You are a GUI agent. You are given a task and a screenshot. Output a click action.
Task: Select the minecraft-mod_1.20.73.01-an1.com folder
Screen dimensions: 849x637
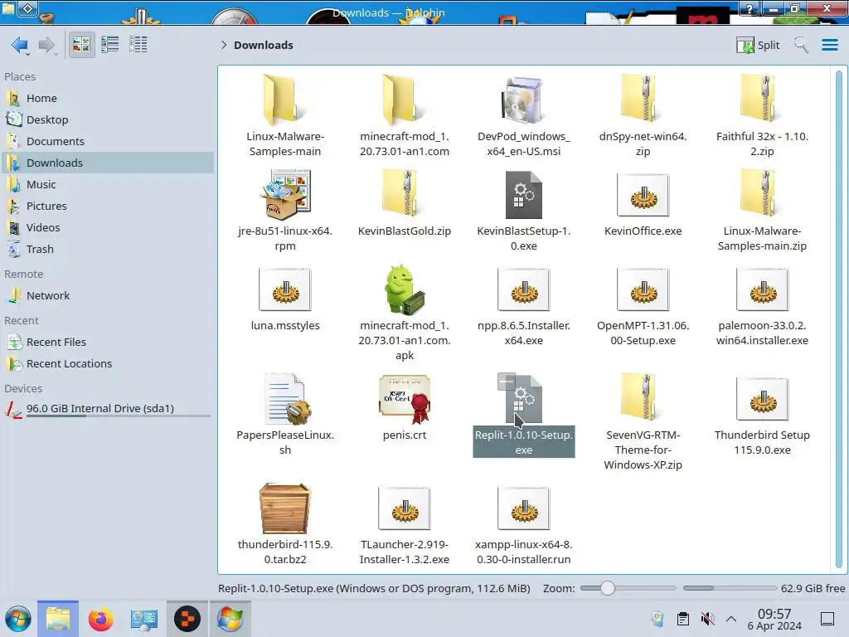click(x=405, y=100)
